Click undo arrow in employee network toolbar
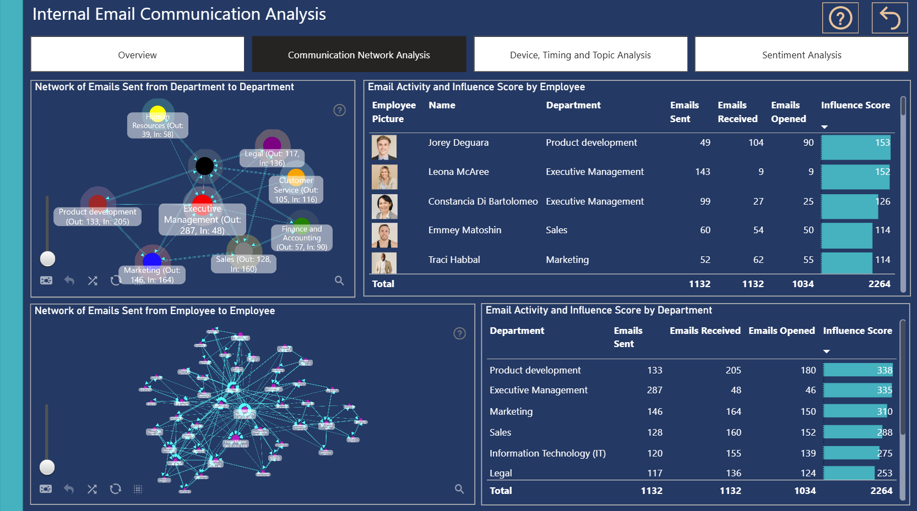 tap(69, 488)
